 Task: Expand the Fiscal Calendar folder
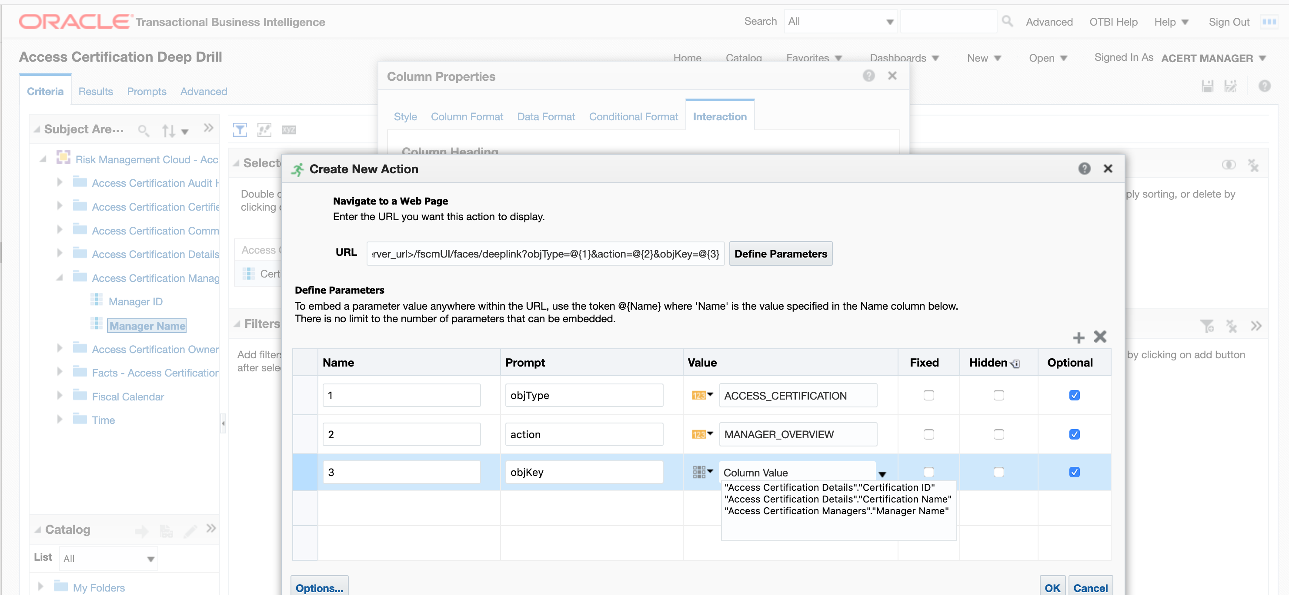(x=60, y=395)
